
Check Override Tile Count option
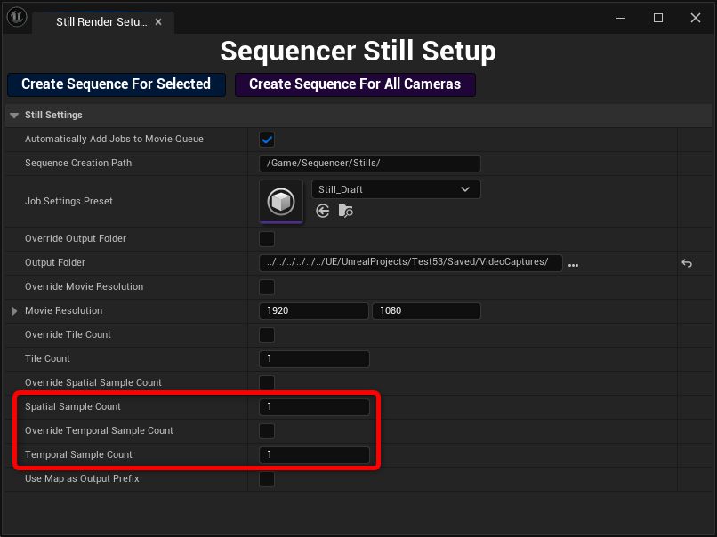pos(267,335)
